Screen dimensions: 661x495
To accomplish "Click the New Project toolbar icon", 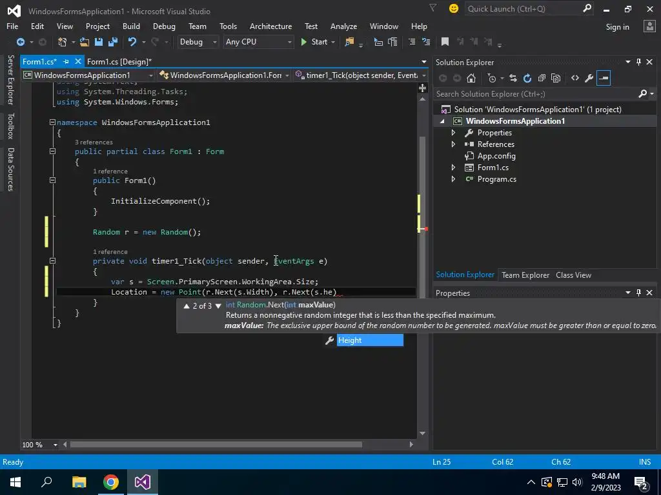I will 63,42.
